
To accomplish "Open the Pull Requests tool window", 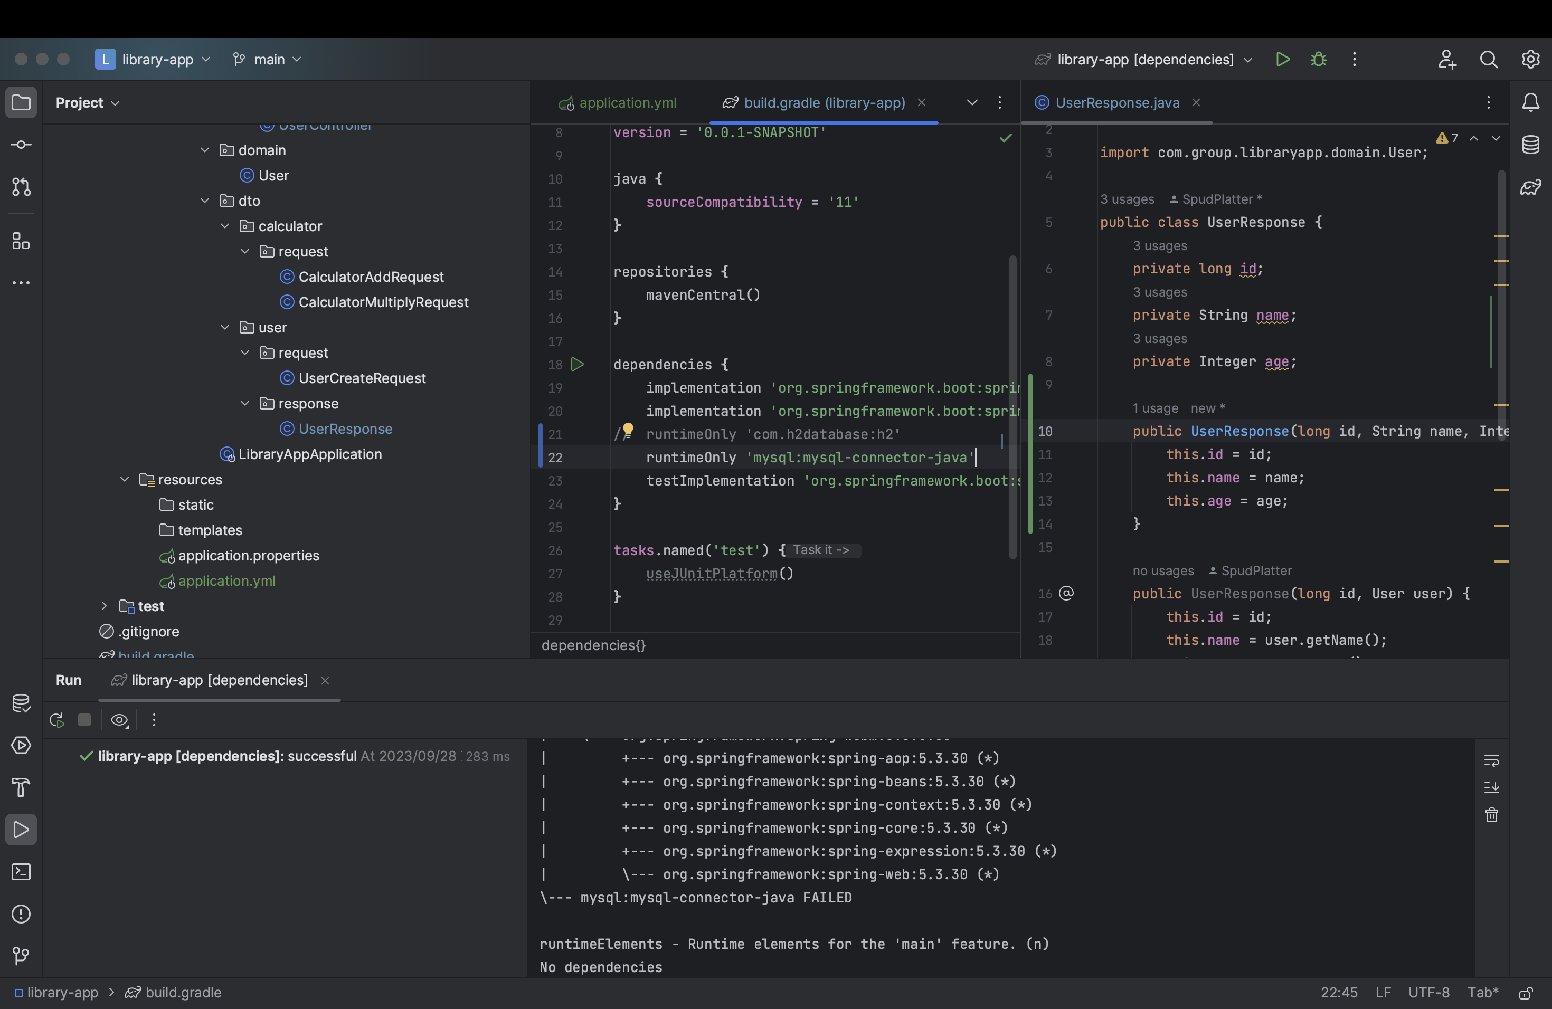I will pyautogui.click(x=21, y=187).
